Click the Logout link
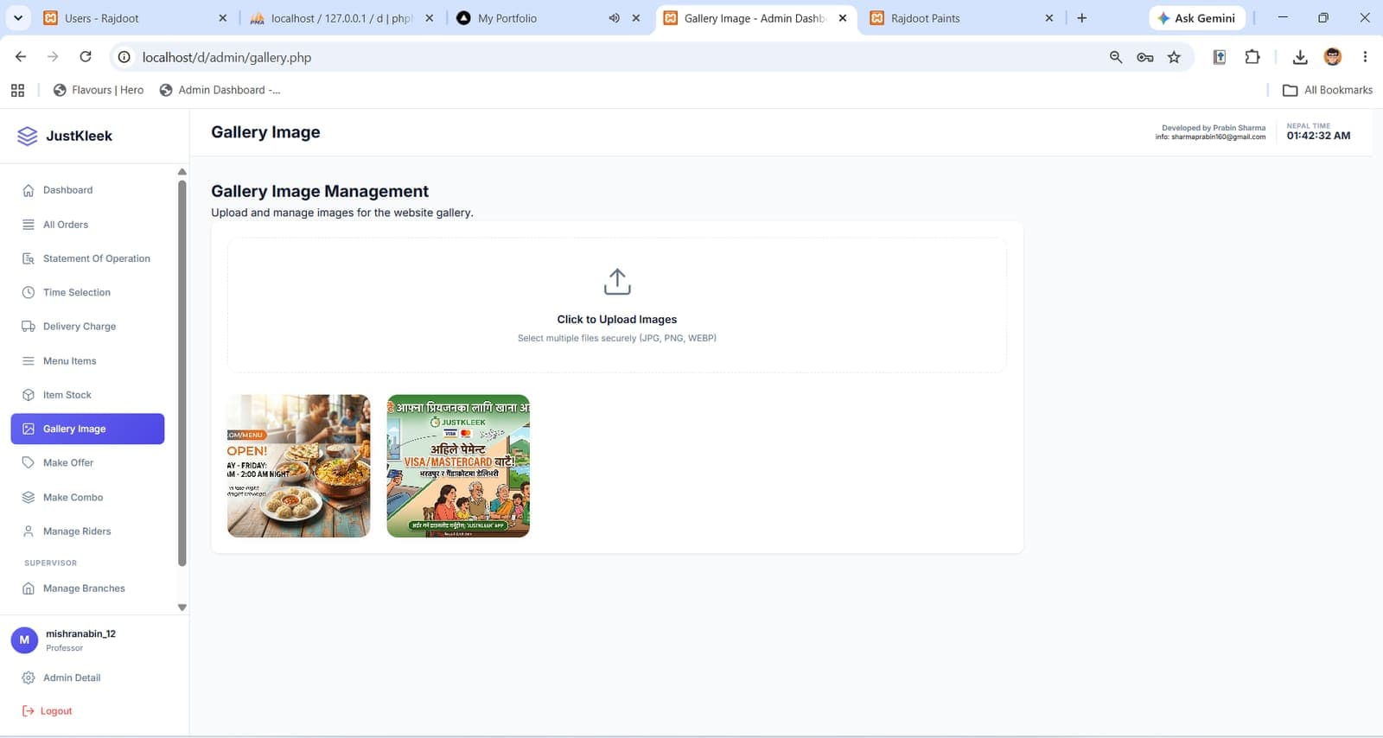Image resolution: width=1383 pixels, height=738 pixels. tap(48, 711)
